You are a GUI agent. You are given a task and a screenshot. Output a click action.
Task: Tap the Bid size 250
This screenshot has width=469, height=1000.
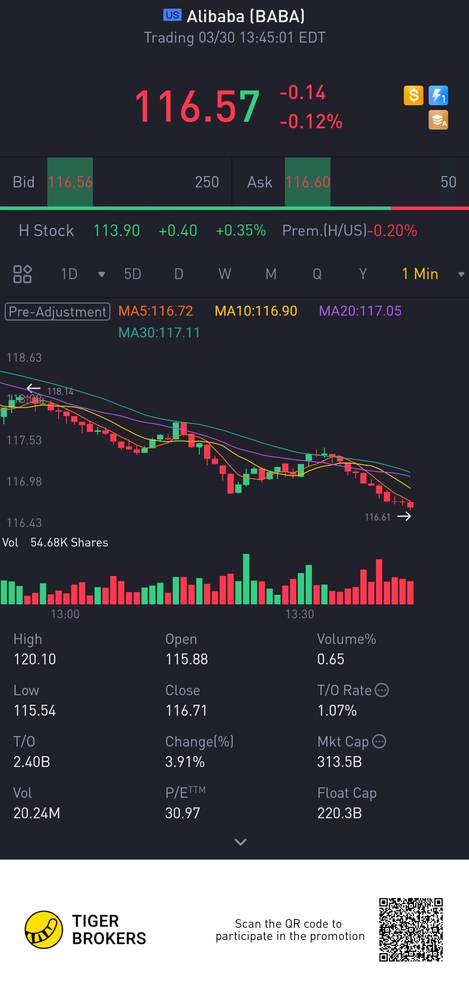pyautogui.click(x=207, y=182)
